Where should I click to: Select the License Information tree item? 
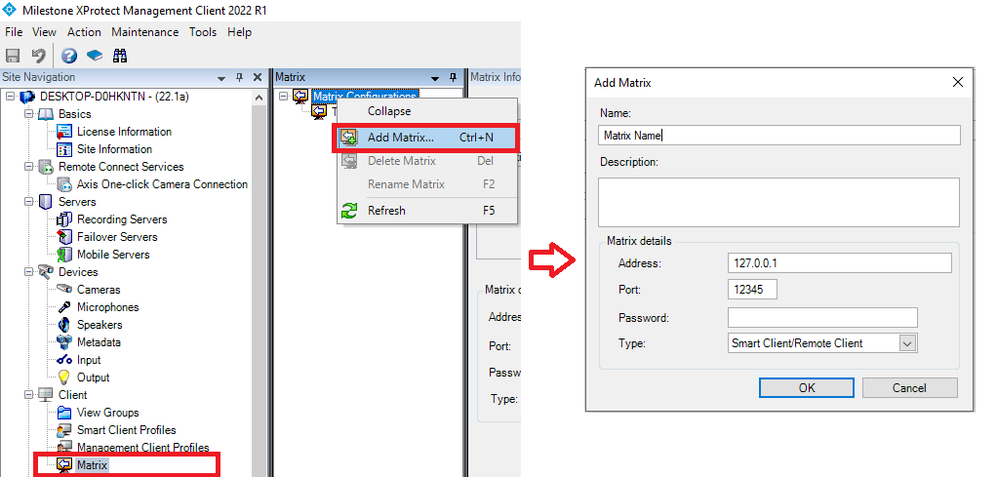tap(124, 132)
